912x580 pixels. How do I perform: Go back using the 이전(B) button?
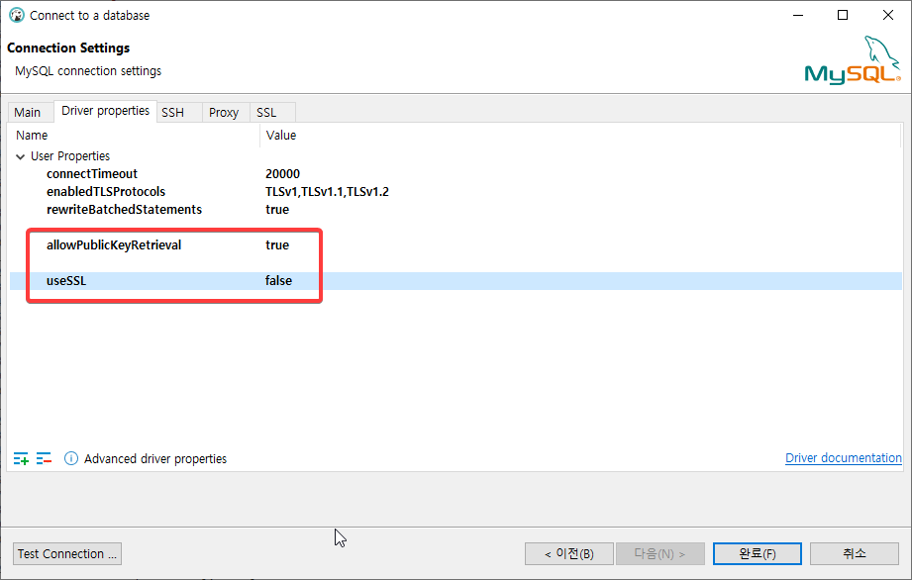click(568, 553)
